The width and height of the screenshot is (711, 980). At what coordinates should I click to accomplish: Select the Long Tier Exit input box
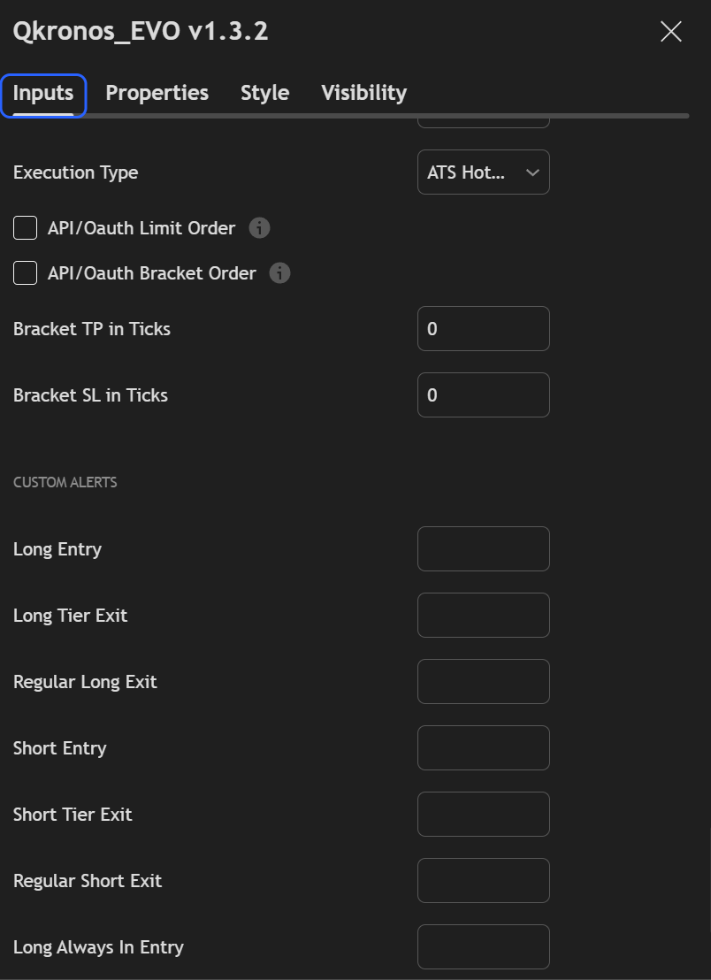tap(483, 616)
